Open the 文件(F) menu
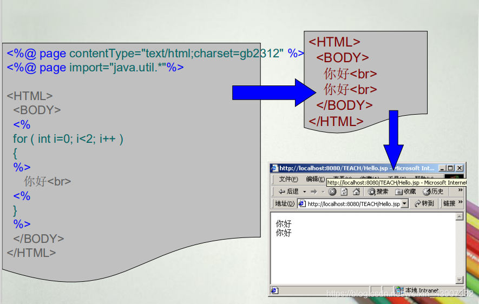479x304 pixels. (x=288, y=179)
